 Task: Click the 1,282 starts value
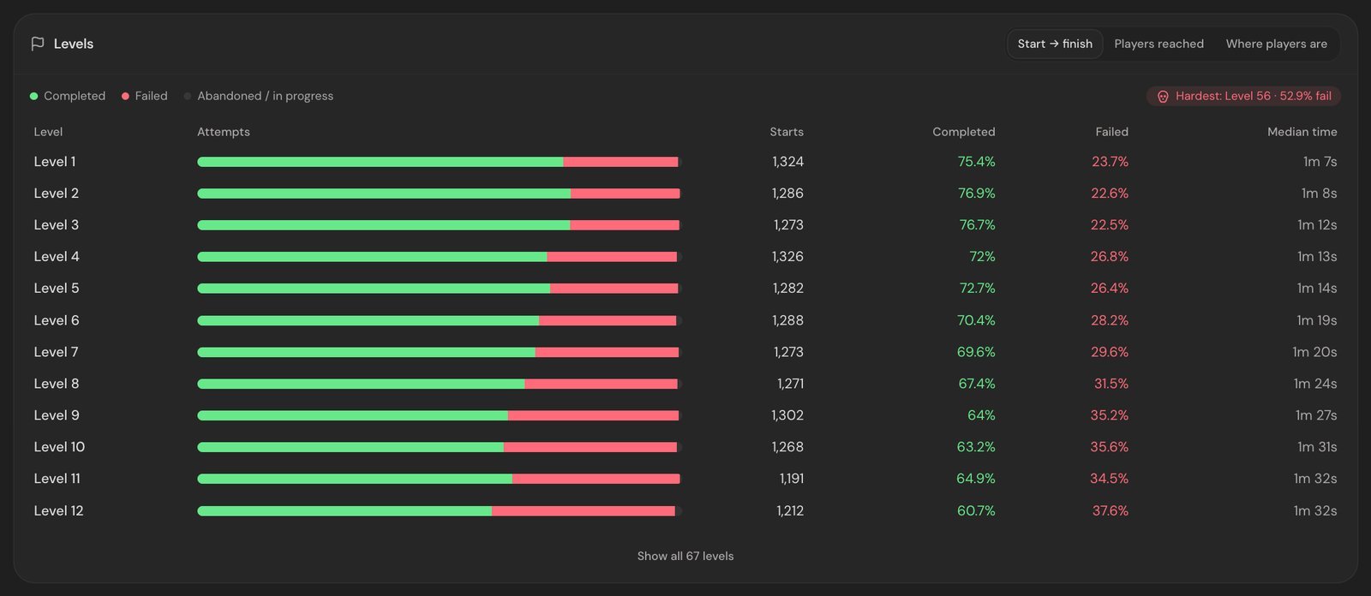[x=787, y=289]
